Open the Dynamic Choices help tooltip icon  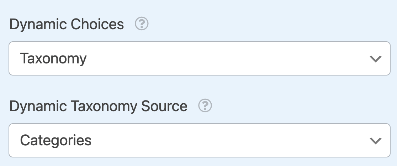tap(142, 24)
